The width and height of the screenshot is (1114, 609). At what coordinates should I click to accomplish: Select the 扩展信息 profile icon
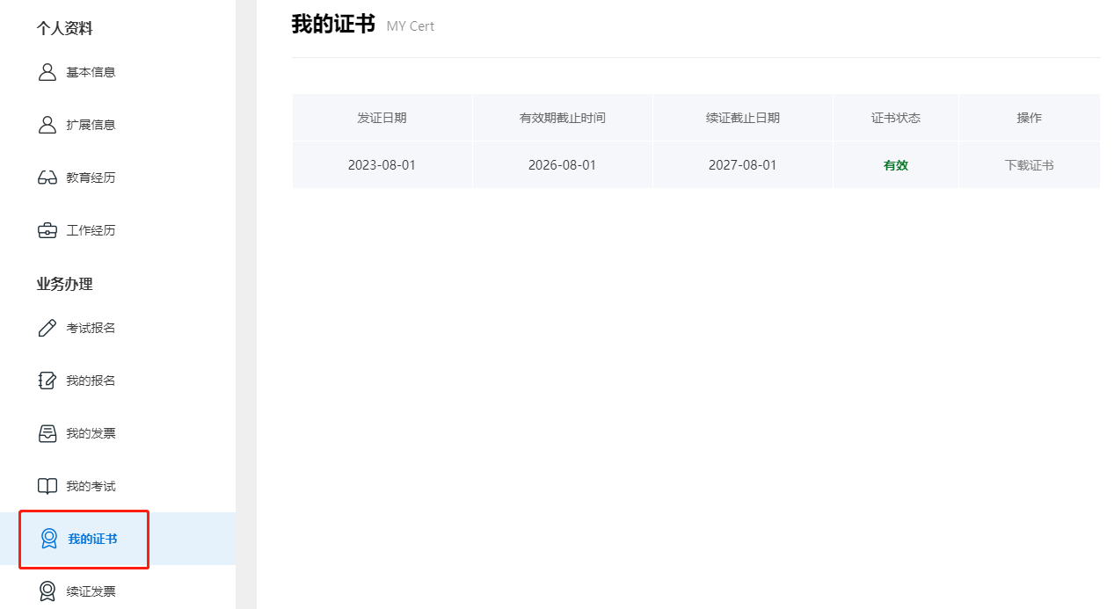(x=47, y=124)
